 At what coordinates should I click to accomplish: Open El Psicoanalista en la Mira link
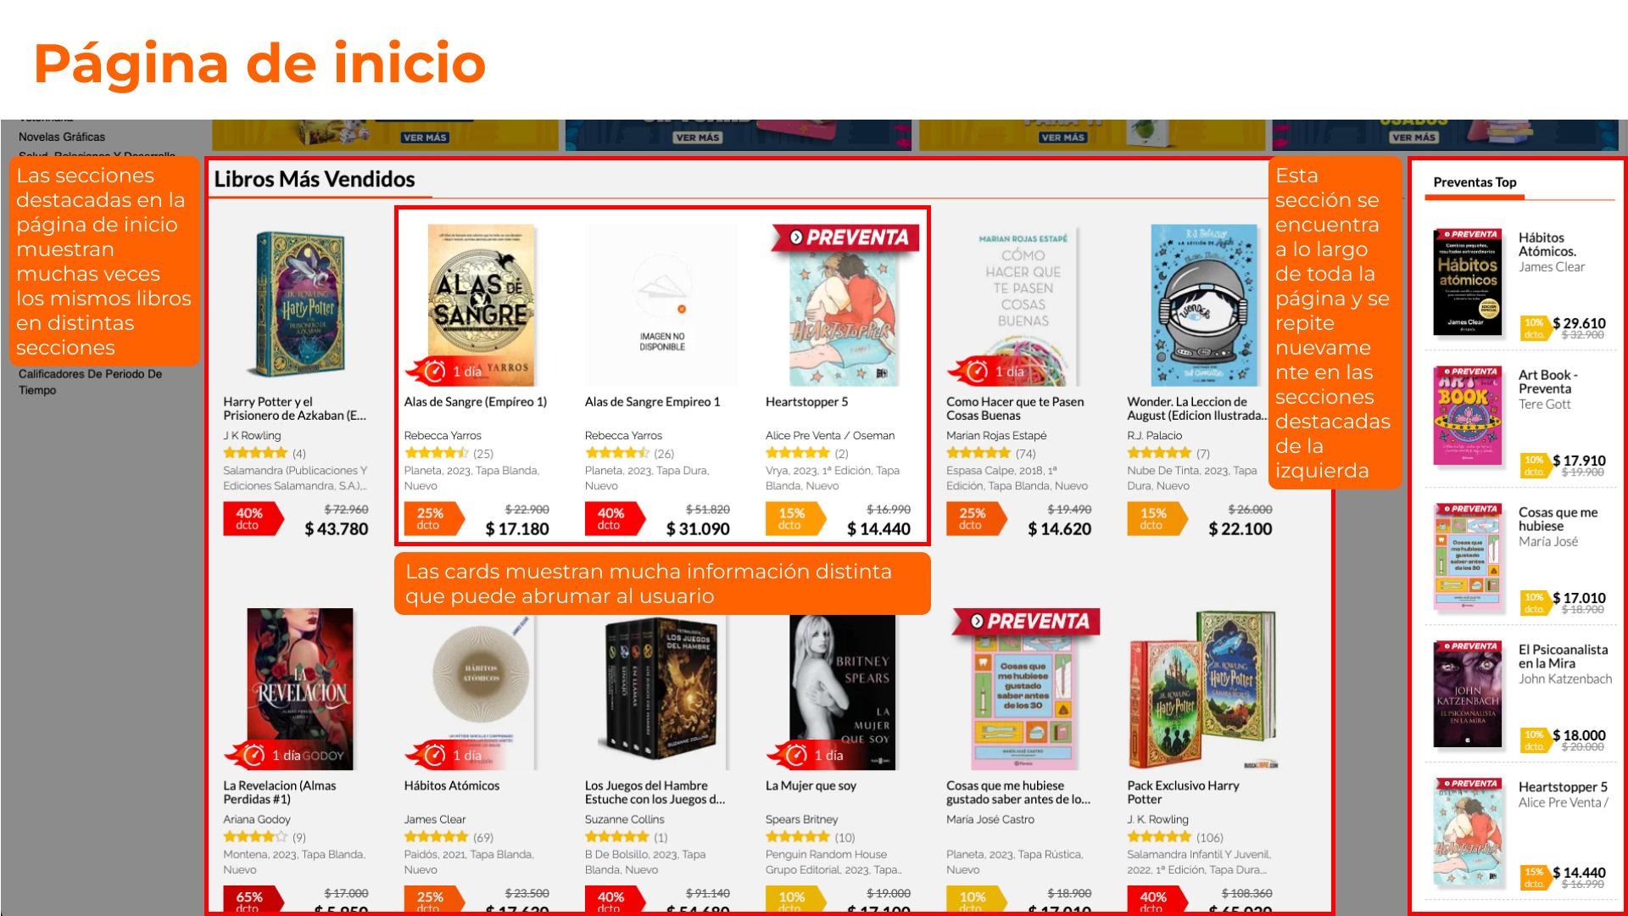pos(1563,656)
